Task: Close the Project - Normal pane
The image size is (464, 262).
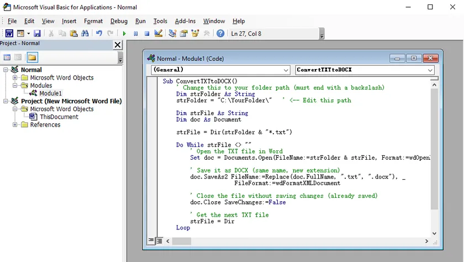Action: (118, 45)
